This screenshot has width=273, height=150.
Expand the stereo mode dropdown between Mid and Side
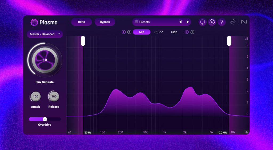click(x=158, y=32)
